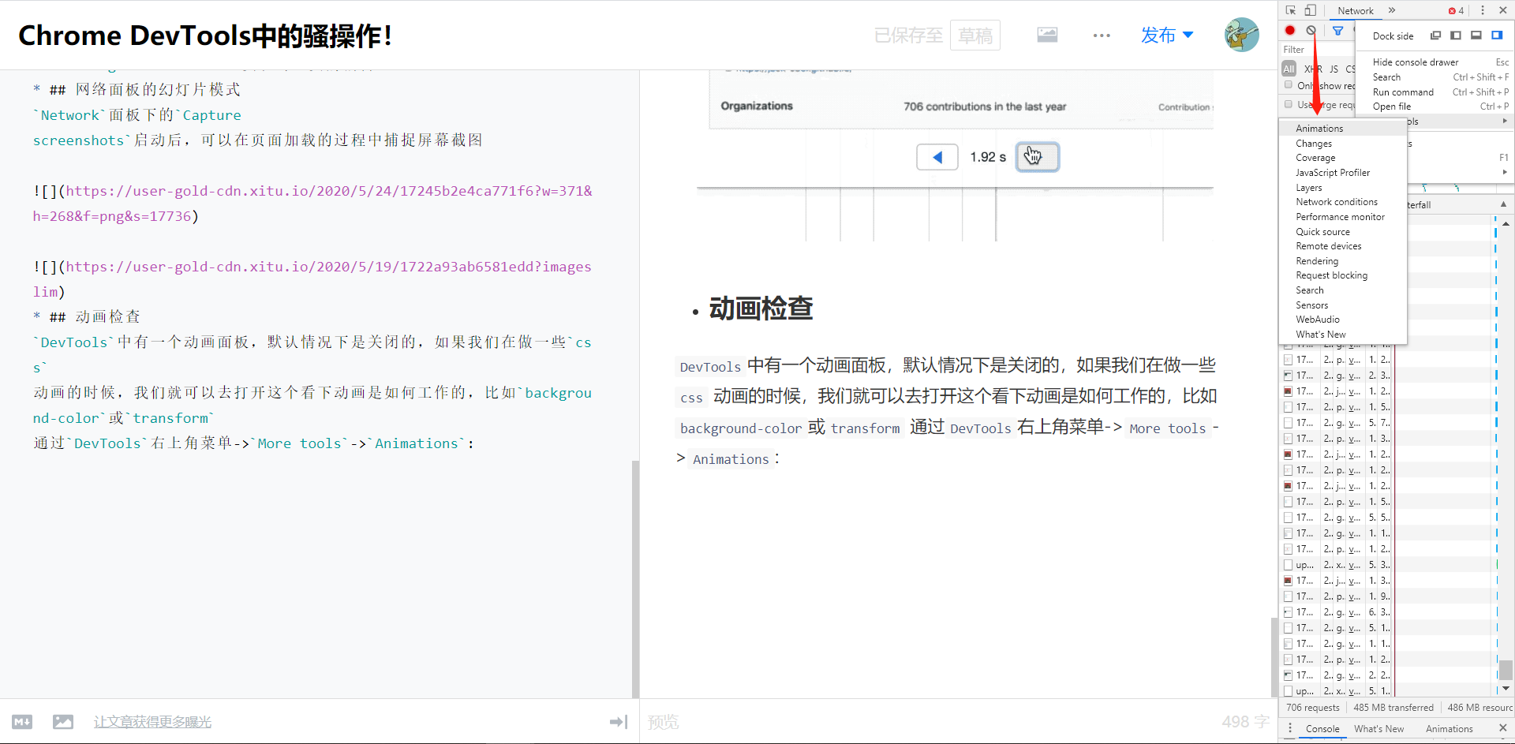The width and height of the screenshot is (1515, 744).
Task: Select Request blocking in the submenu
Action: coord(1343,275)
